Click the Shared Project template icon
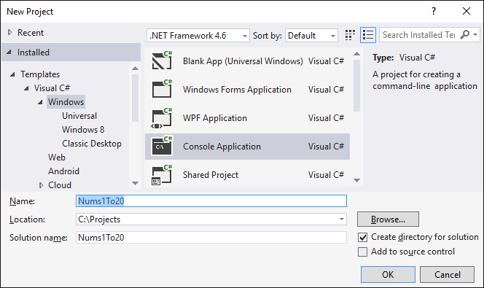The image size is (484, 288). [162, 175]
